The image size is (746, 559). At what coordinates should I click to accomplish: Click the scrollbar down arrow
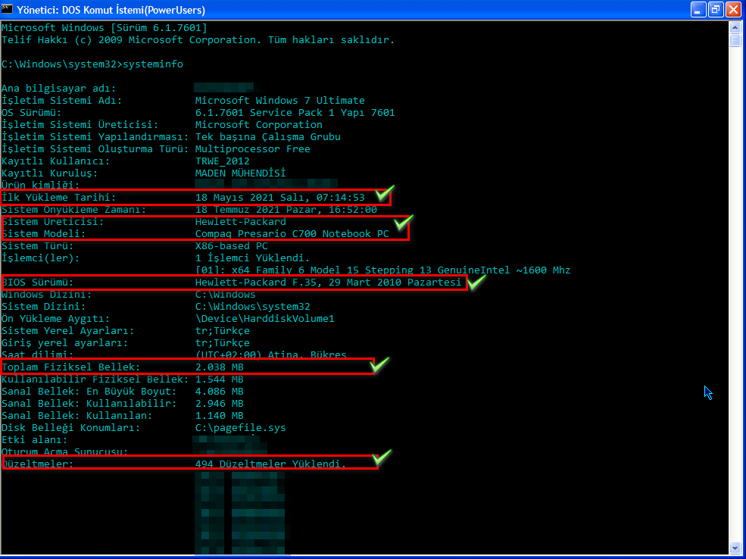(735, 548)
